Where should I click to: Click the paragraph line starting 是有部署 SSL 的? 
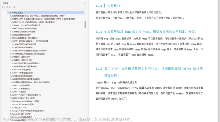(149, 44)
